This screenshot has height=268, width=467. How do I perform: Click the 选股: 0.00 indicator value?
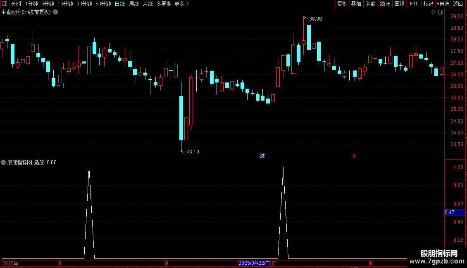(x=45, y=162)
